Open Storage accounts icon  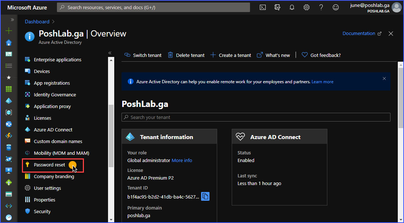9,194
